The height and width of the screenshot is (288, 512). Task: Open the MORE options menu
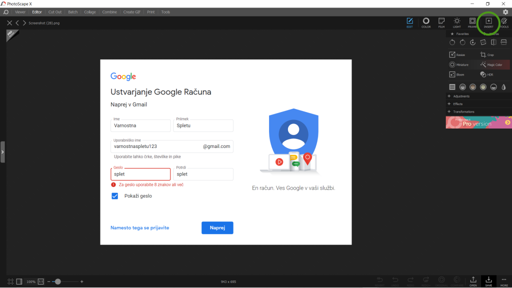pos(504,281)
